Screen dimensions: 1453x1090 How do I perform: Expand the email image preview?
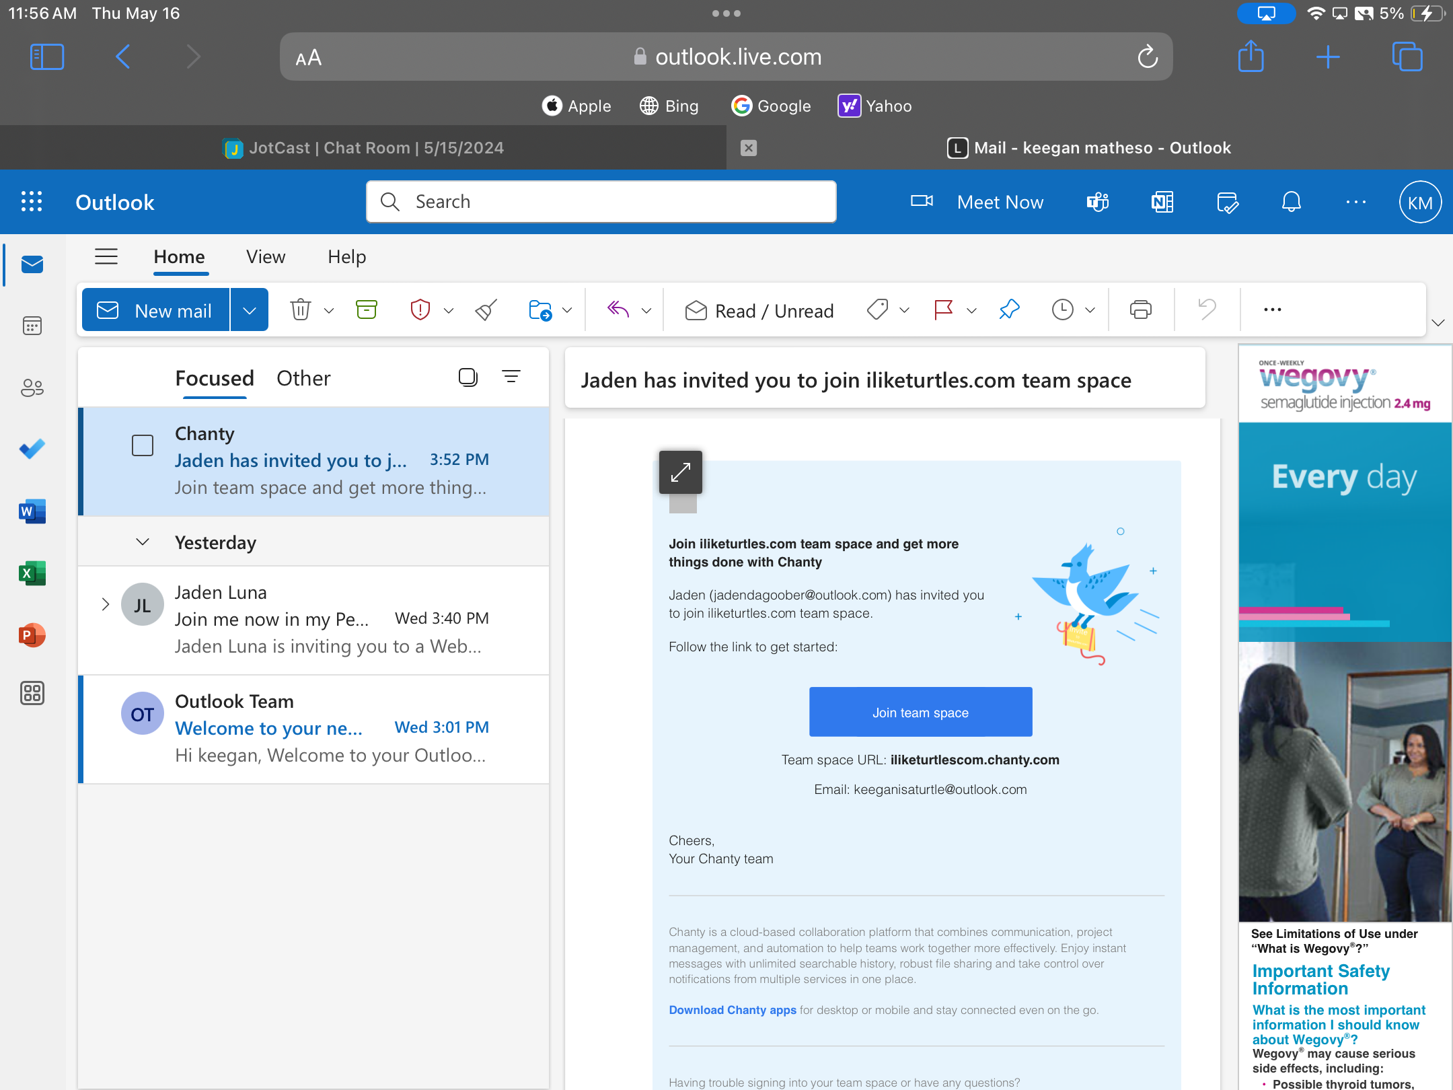[681, 472]
